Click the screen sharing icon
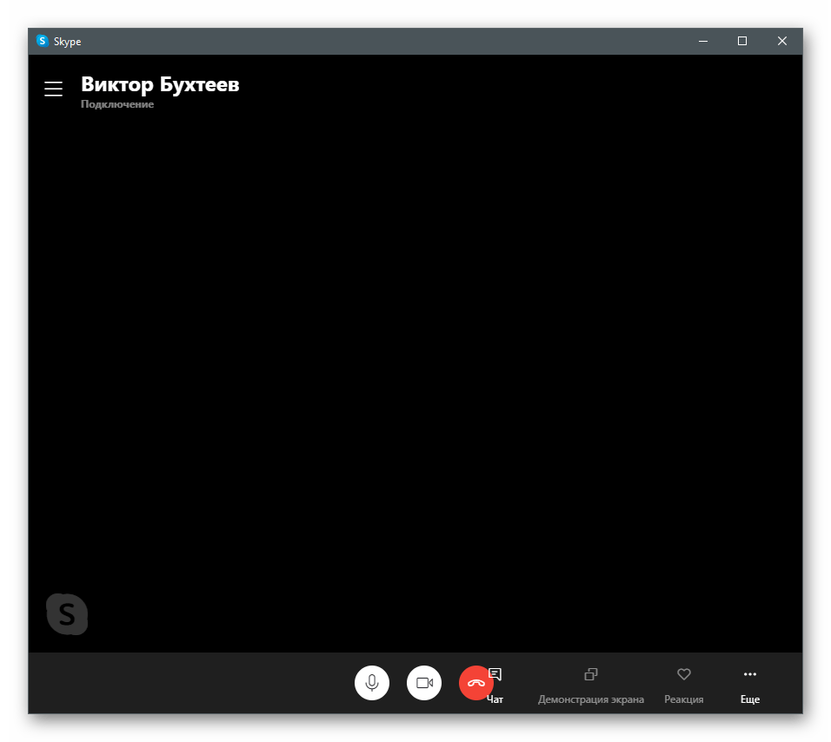Image resolution: width=831 pixels, height=742 pixels. click(x=591, y=674)
